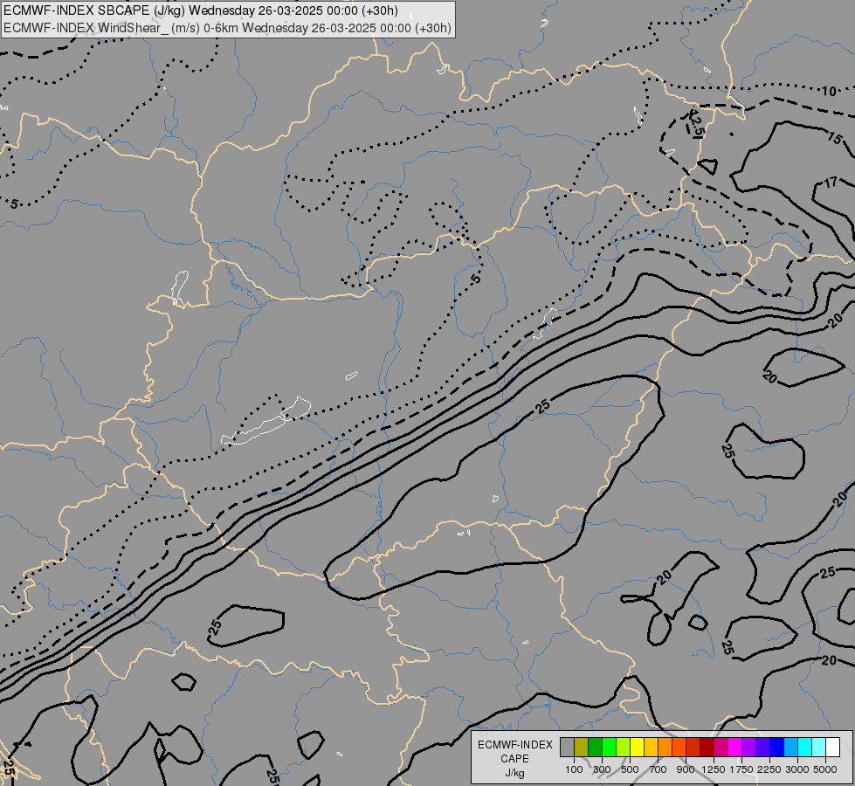Click the contour label 10
The width and height of the screenshot is (855, 786).
[x=829, y=91]
